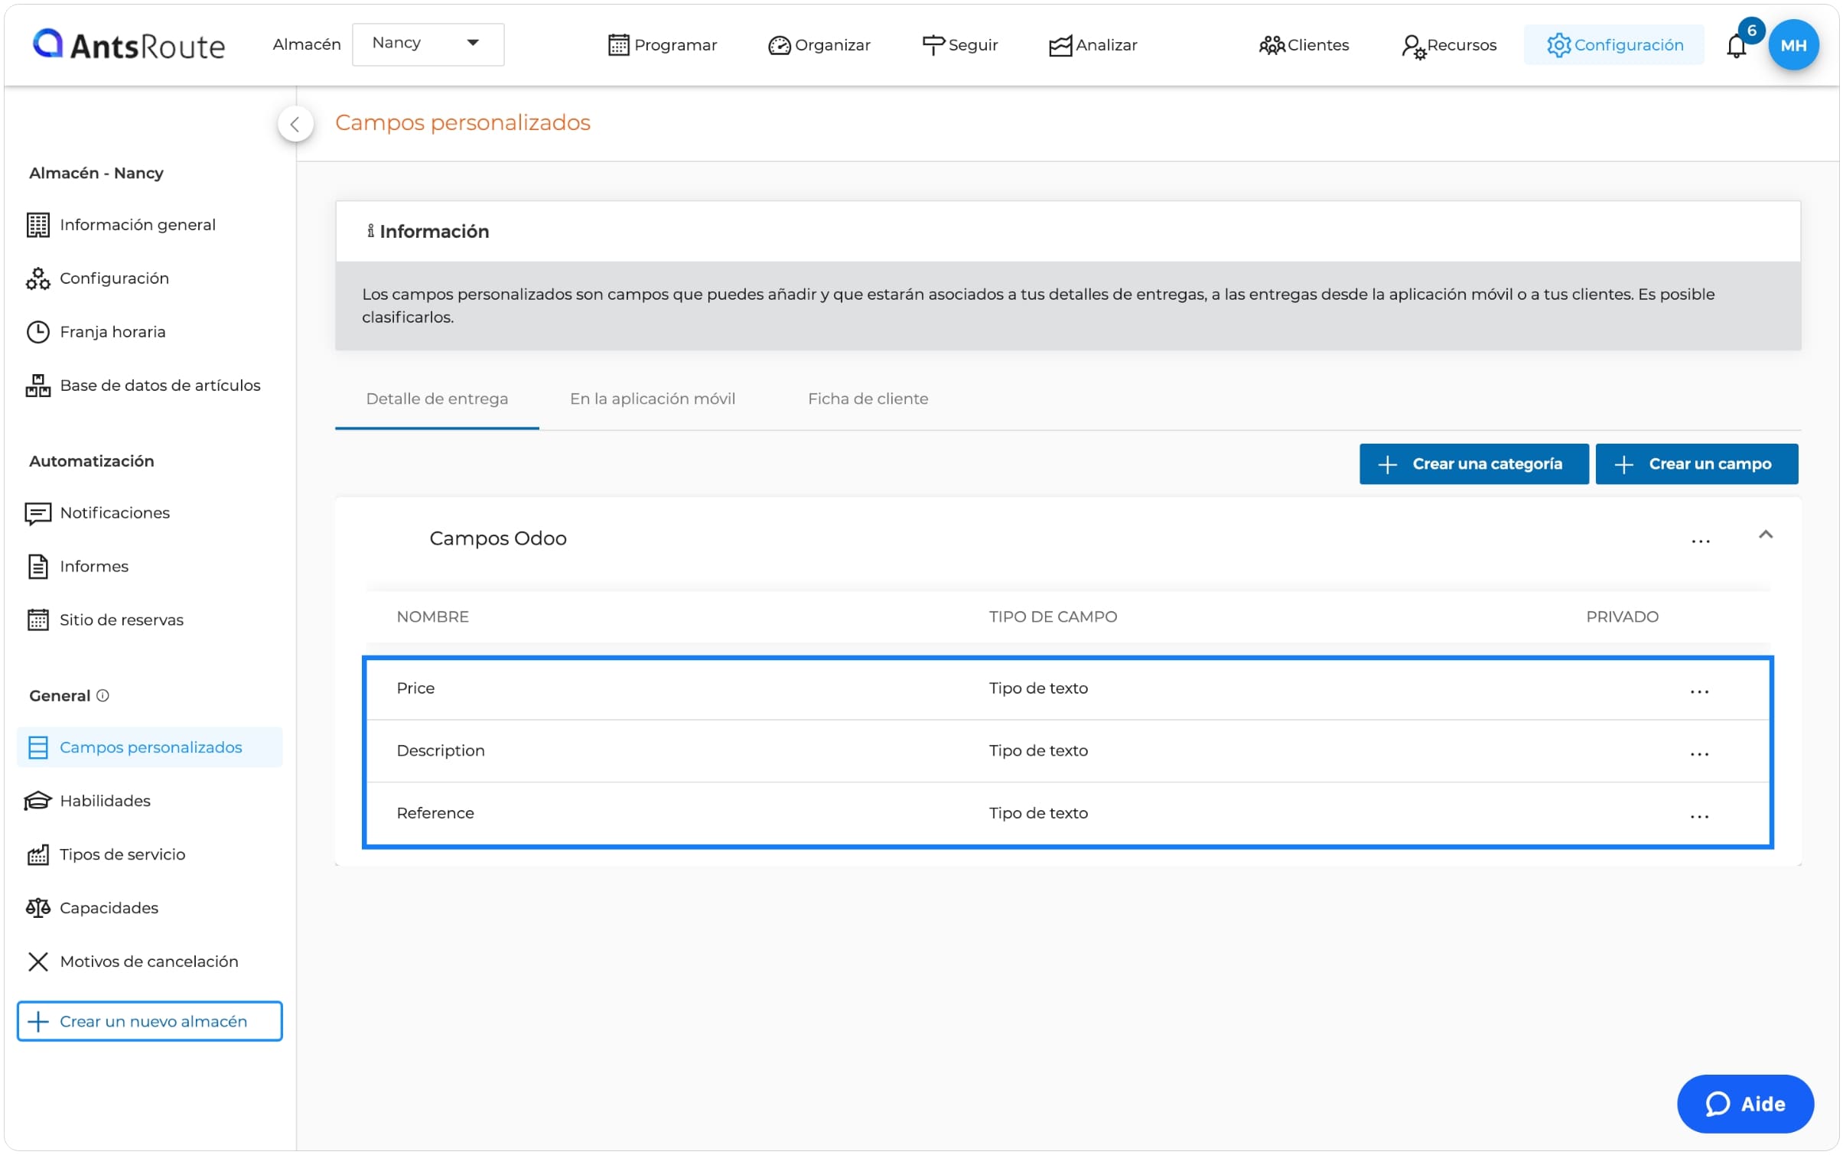Click the NOMBRE column header
The width and height of the screenshot is (1843, 1155).
point(432,617)
